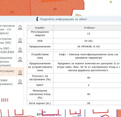Viewport: 121px width, 117px height.
Task: Click the map label 8311 below the panel
Action: click(x=40, y=114)
